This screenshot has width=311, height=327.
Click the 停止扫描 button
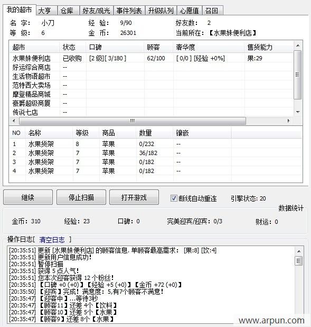click(81, 197)
